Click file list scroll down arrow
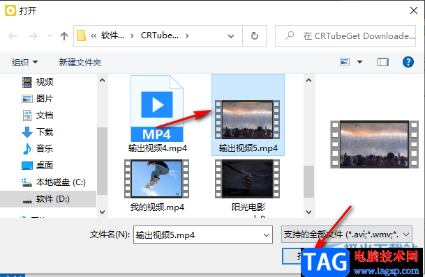The image size is (425, 277). click(308, 212)
